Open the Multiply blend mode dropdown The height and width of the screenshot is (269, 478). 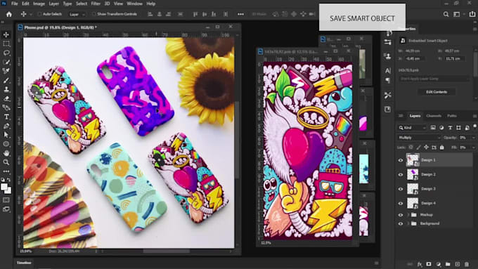[x=419, y=138]
